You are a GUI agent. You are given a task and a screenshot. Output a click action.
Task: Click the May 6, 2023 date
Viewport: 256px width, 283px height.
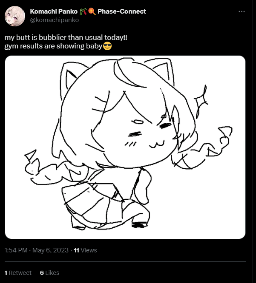pos(51,250)
